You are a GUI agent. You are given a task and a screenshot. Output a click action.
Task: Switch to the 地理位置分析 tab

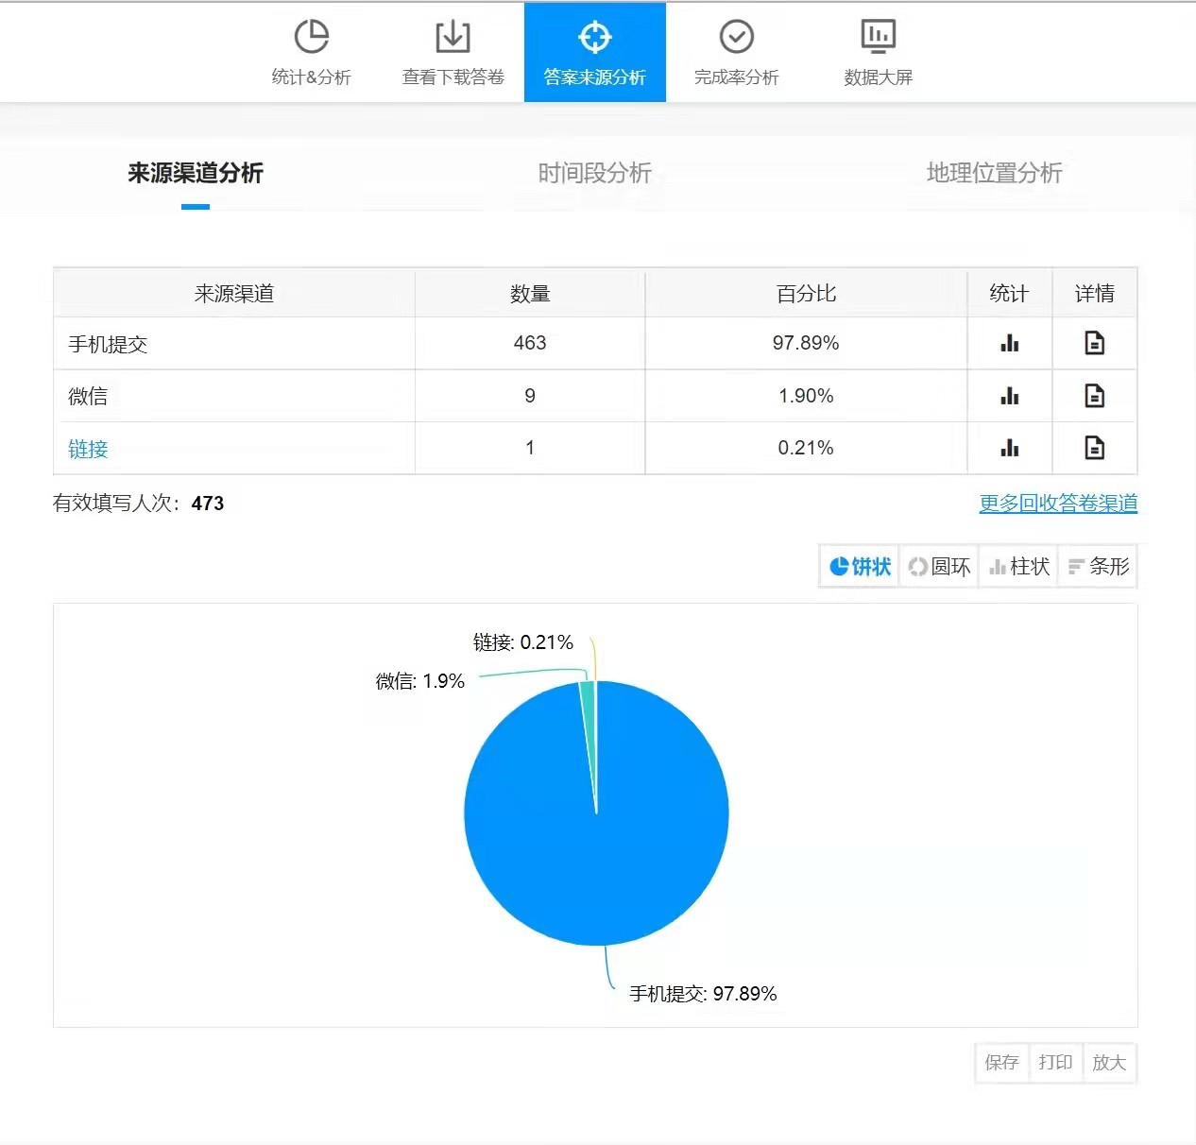[994, 173]
